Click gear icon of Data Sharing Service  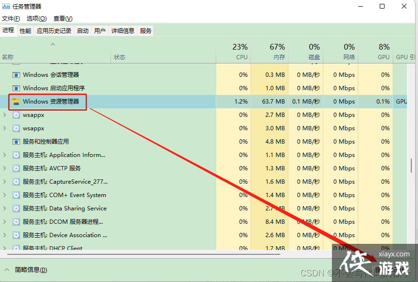tap(16, 209)
